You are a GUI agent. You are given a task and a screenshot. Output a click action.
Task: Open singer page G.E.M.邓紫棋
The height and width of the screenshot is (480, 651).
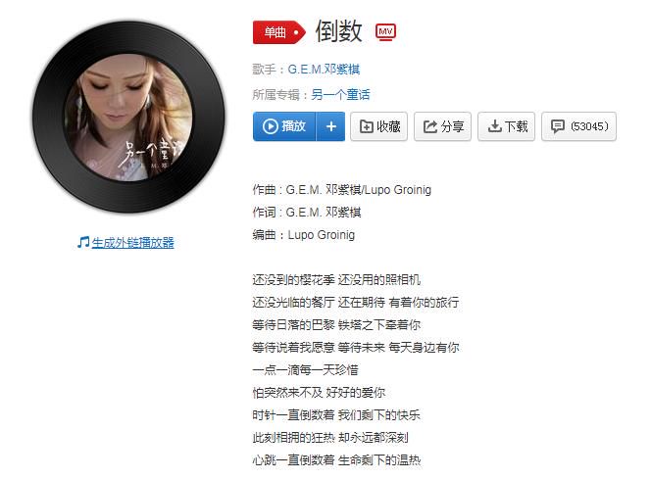[x=324, y=70]
